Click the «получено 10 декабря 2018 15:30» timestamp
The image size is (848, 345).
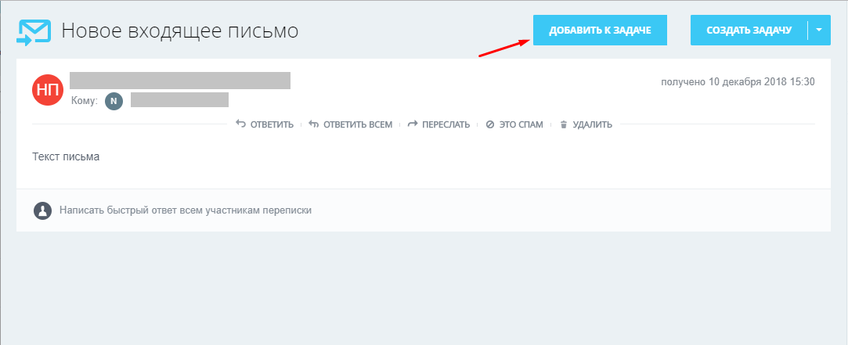[738, 82]
